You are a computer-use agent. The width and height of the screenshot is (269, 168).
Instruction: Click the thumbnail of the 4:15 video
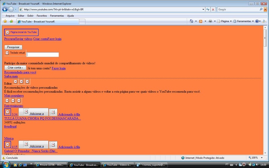[7, 144]
